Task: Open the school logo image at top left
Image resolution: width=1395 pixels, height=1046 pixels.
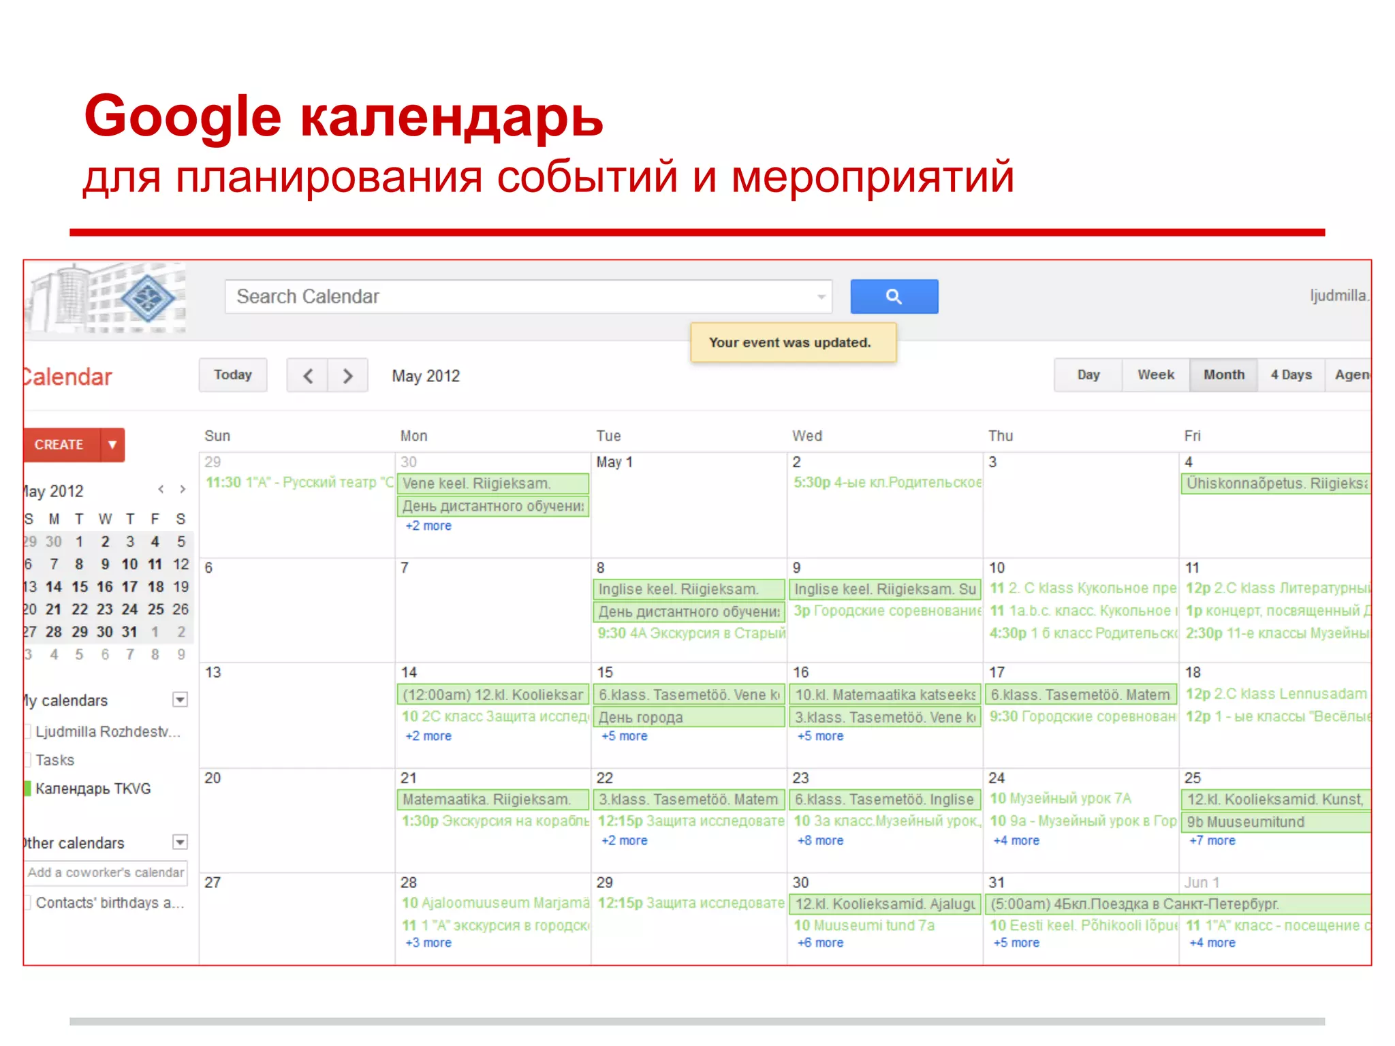Action: coord(106,298)
